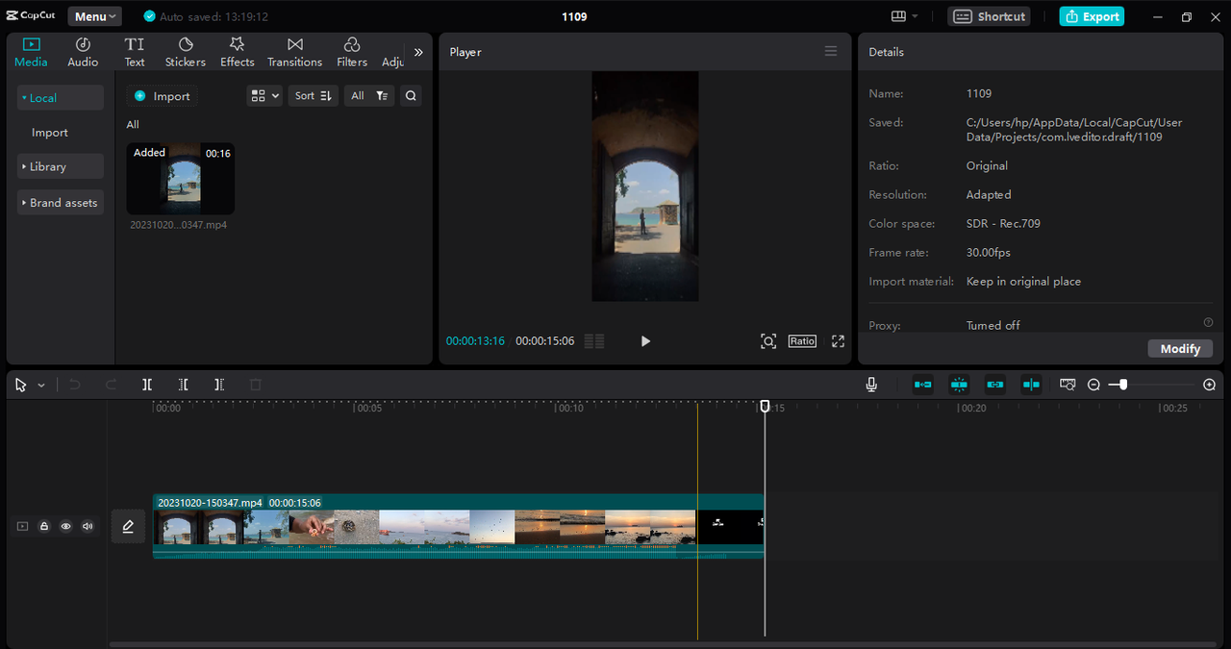Mute the main video track audio
This screenshot has width=1231, height=649.
coord(88,526)
